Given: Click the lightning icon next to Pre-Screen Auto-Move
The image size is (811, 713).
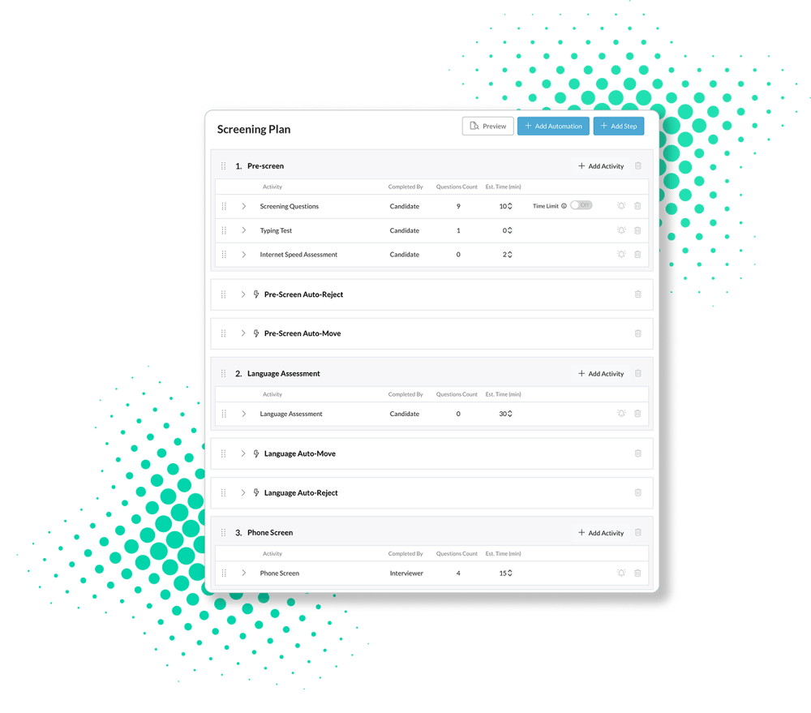Looking at the screenshot, I should [x=256, y=333].
